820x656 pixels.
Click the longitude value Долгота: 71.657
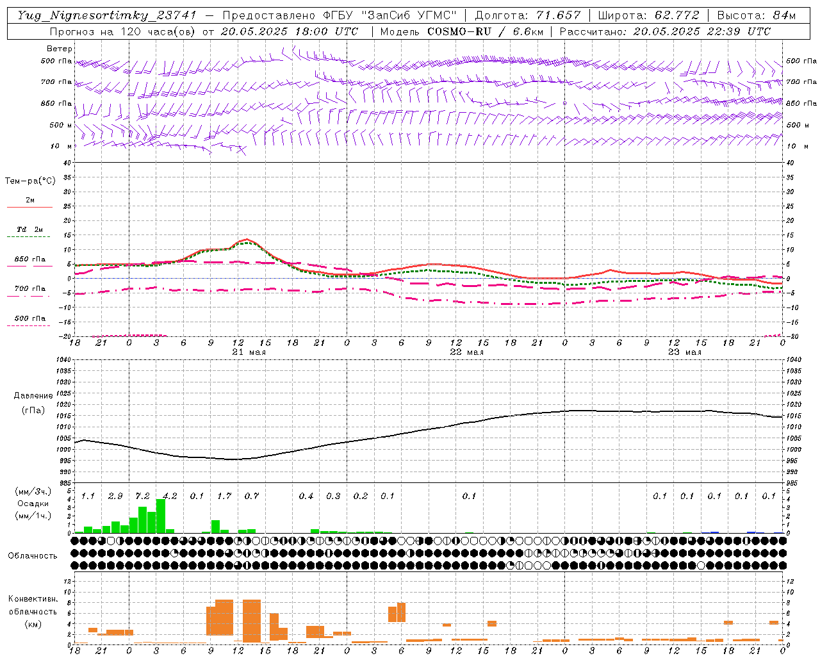528,15
